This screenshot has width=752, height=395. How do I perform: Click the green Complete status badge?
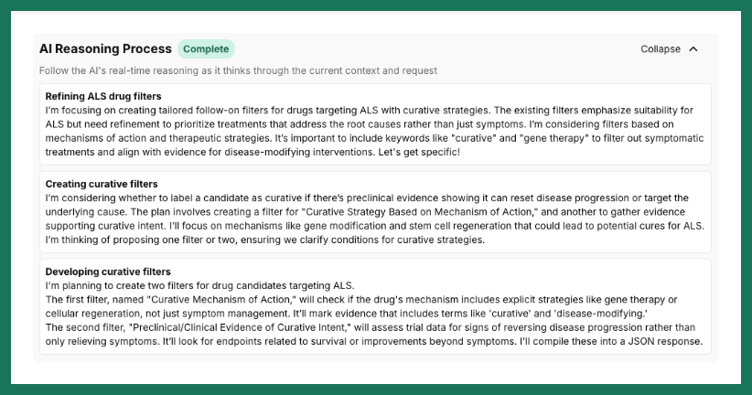tap(206, 48)
